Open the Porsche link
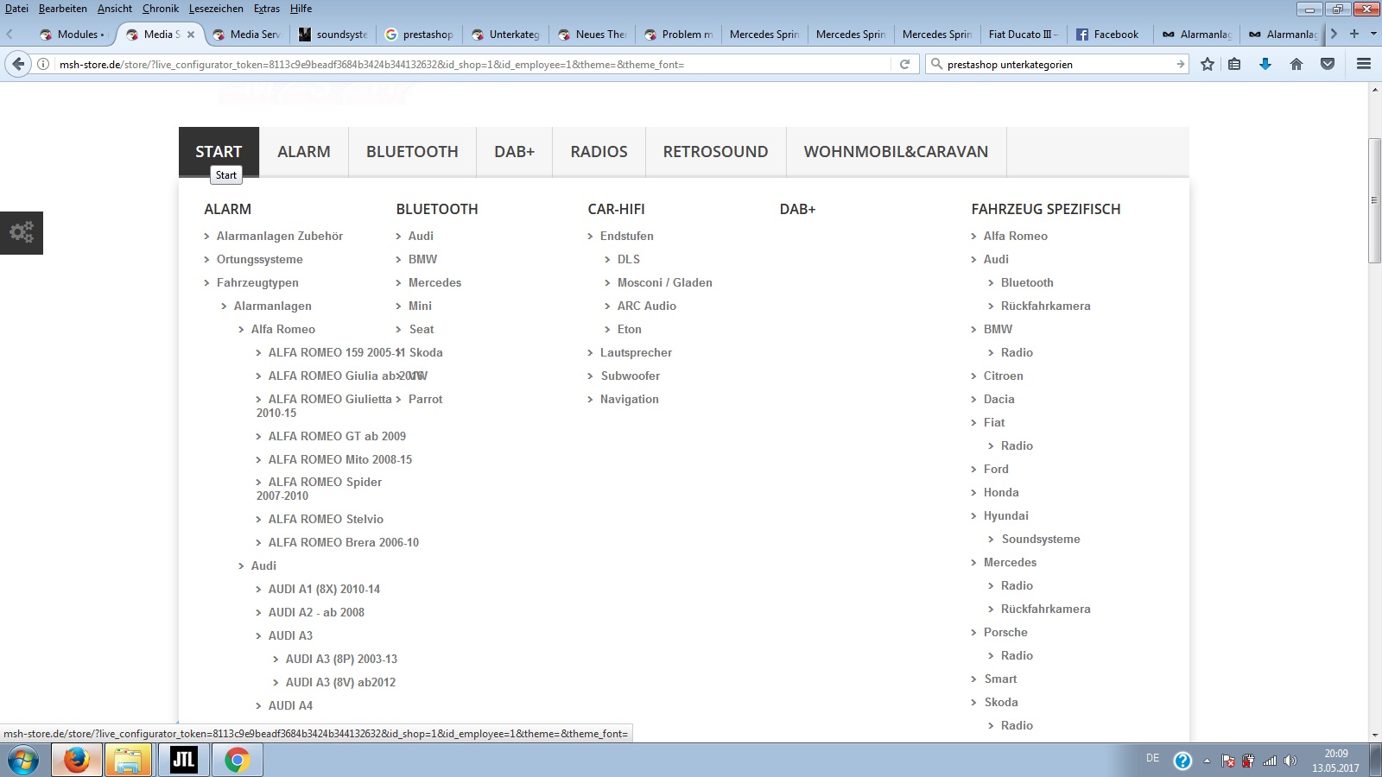This screenshot has width=1382, height=777. [x=1005, y=632]
